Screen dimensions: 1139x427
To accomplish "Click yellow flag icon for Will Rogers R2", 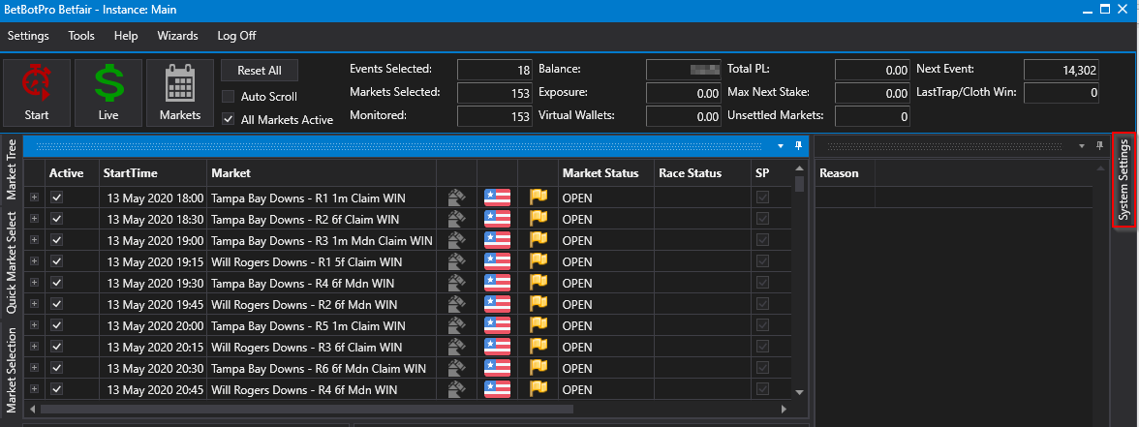I will [x=539, y=304].
